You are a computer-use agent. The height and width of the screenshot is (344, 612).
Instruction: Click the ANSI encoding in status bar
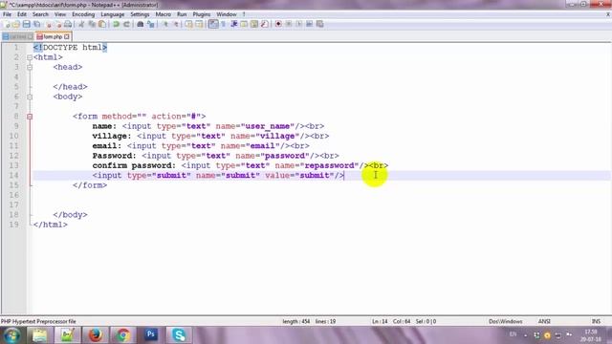[544, 322]
